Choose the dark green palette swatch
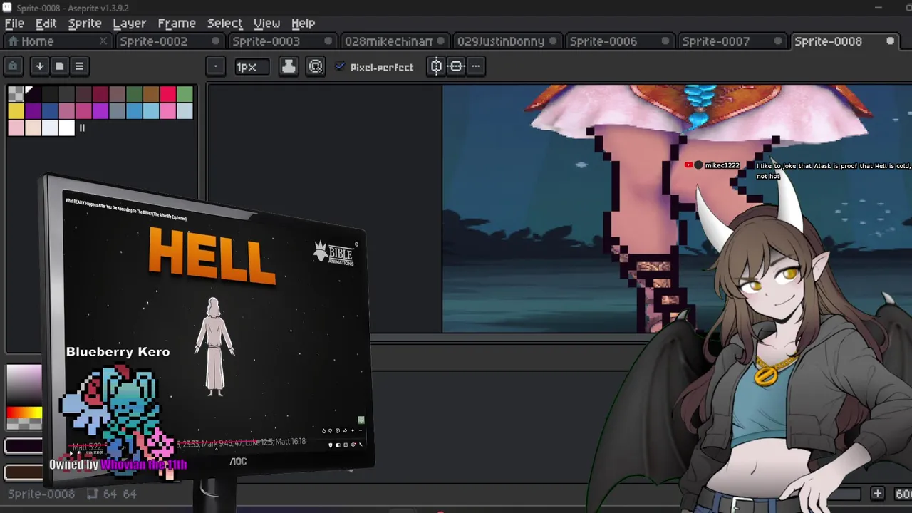The image size is (912, 513). [134, 94]
